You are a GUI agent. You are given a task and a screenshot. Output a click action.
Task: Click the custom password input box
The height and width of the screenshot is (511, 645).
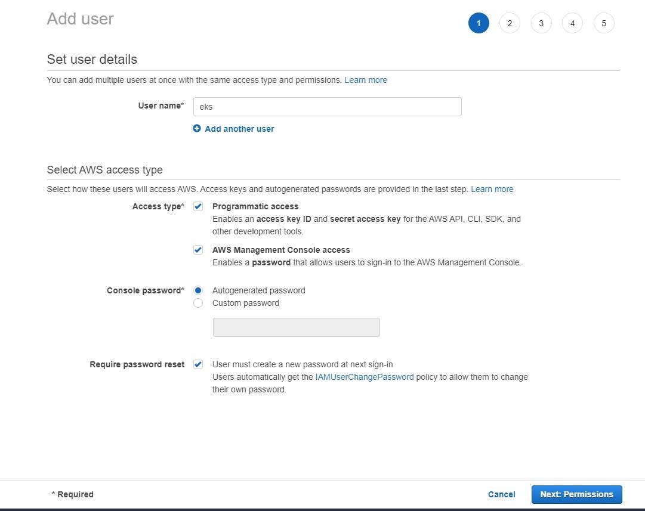pos(296,327)
